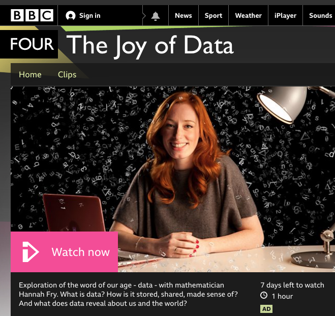Image resolution: width=335 pixels, height=316 pixels.
Task: Open BBC Sounds from navigation
Action: [x=320, y=16]
